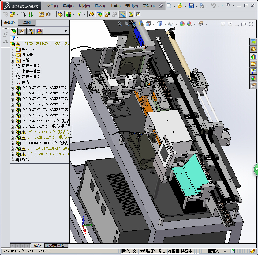Open Smart Fasteners tool
Viewport: 258px width, 255px height.
click(x=41, y=14)
